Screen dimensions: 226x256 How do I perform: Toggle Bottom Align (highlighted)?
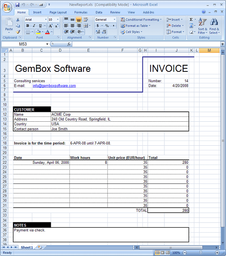(x=78, y=20)
